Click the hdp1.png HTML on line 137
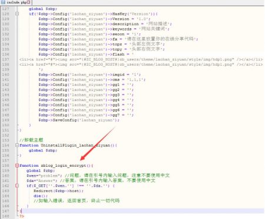Viewport: 265px width, 219px height. 141,59
